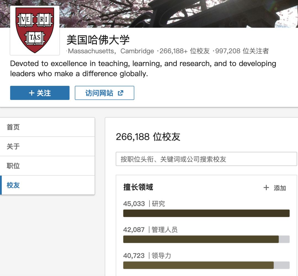Click the 40,723 | 领导力 label
The width and height of the screenshot is (298, 276).
pos(147,256)
